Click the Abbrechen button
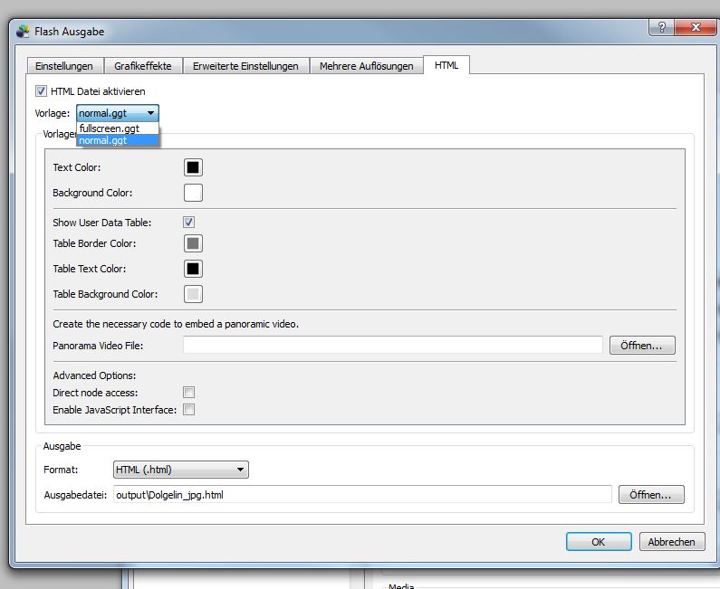Viewport: 720px width, 589px height. (x=672, y=542)
